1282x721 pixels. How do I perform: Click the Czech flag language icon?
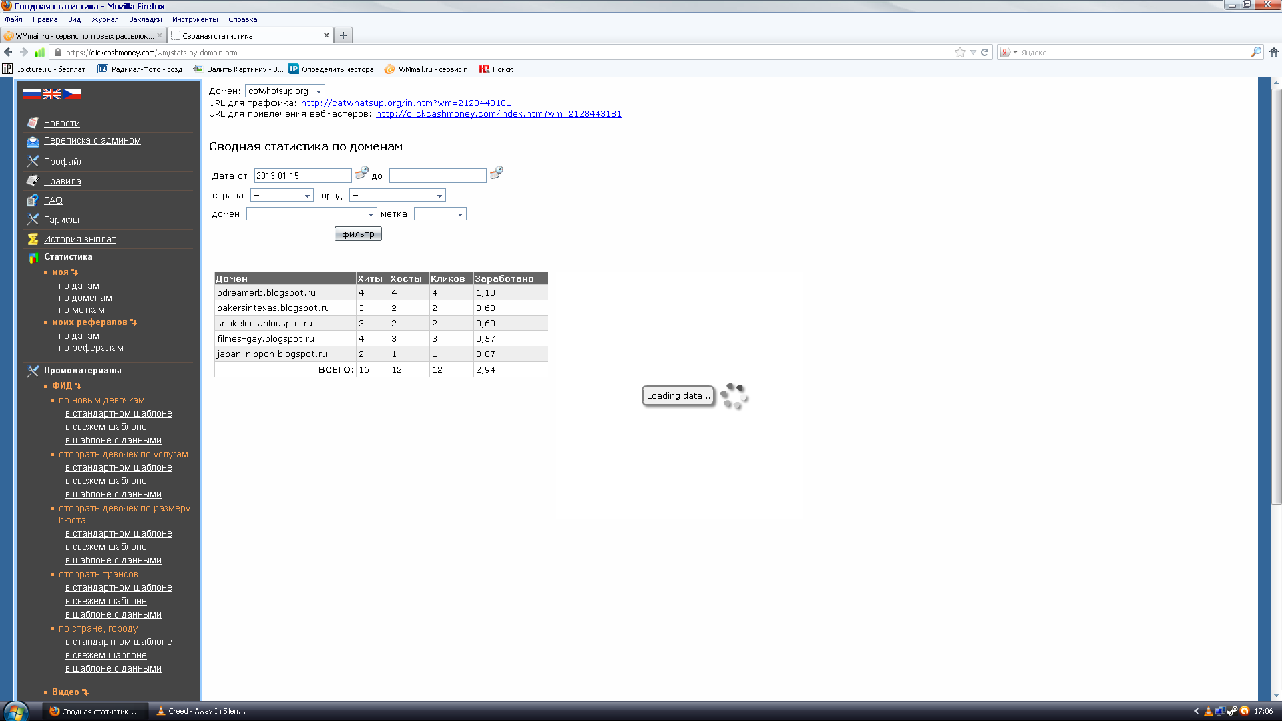72,94
